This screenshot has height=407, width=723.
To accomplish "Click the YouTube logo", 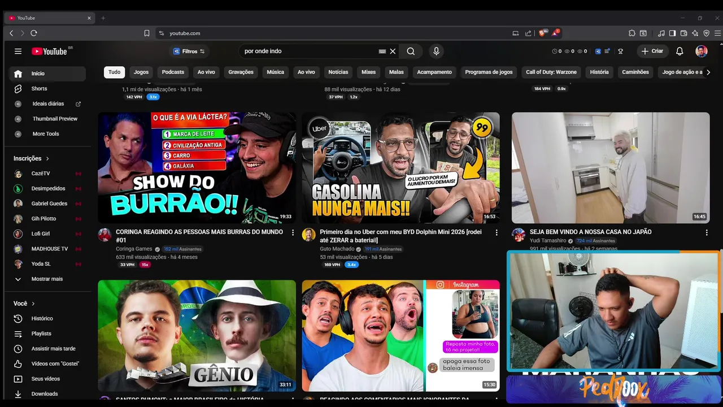I will (x=49, y=51).
